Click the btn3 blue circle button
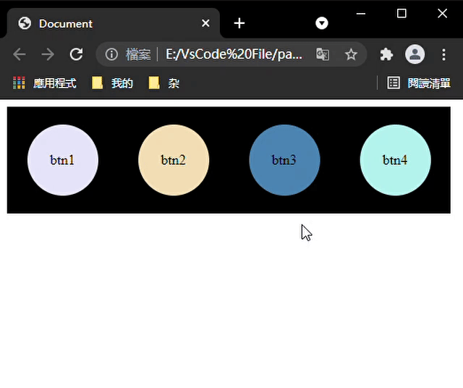Screen dimensions: 463x388 point(284,160)
